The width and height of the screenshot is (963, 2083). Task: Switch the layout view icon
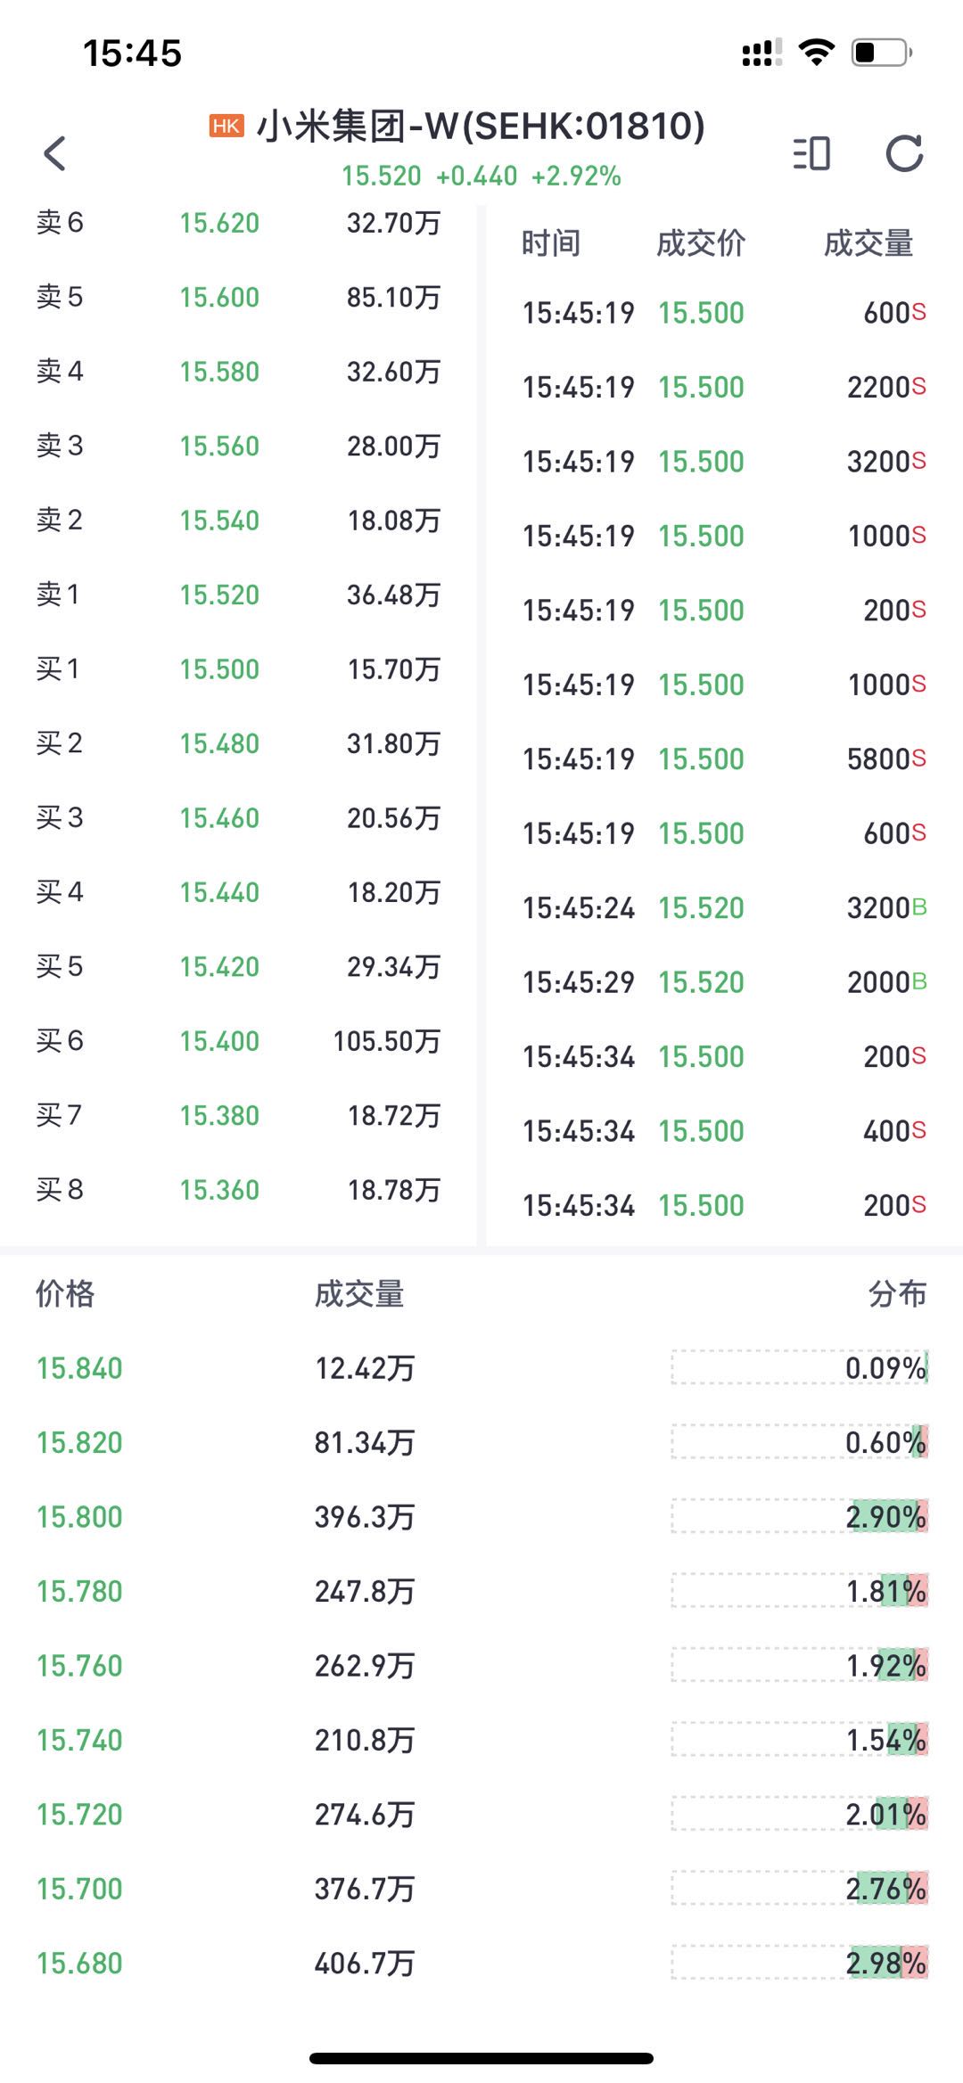(811, 153)
